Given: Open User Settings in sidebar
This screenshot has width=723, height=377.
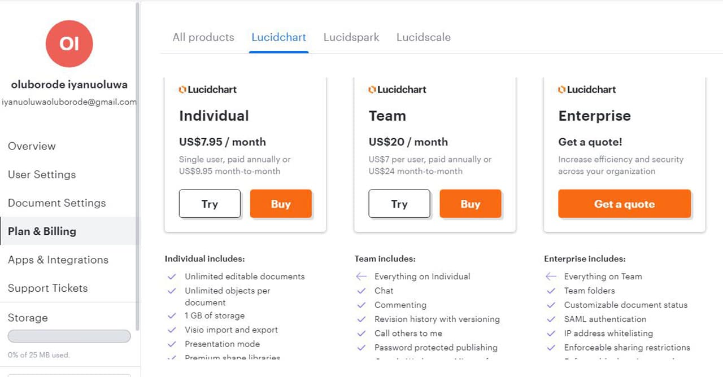Looking at the screenshot, I should [x=42, y=174].
